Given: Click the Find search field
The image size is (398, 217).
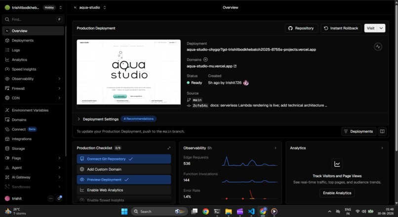Looking at the screenshot, I should 33,20.
